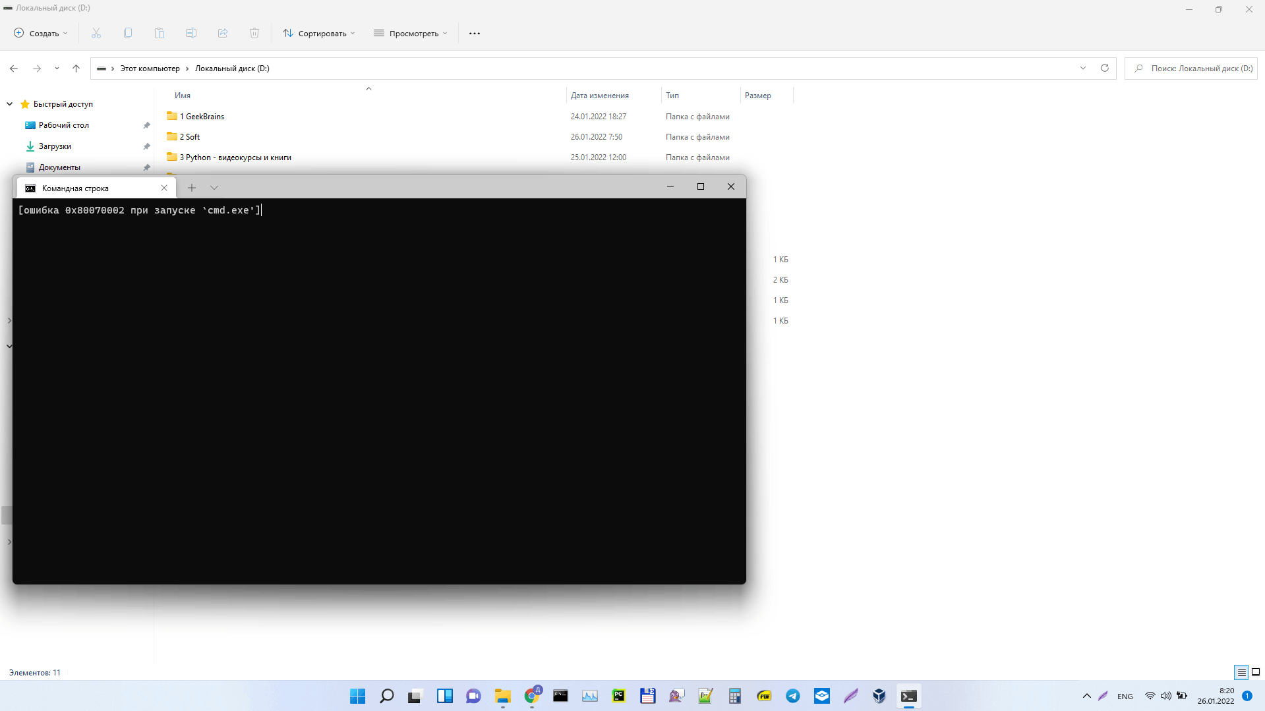Switch Explorer to details view layout icon
1265x711 pixels.
(1241, 673)
